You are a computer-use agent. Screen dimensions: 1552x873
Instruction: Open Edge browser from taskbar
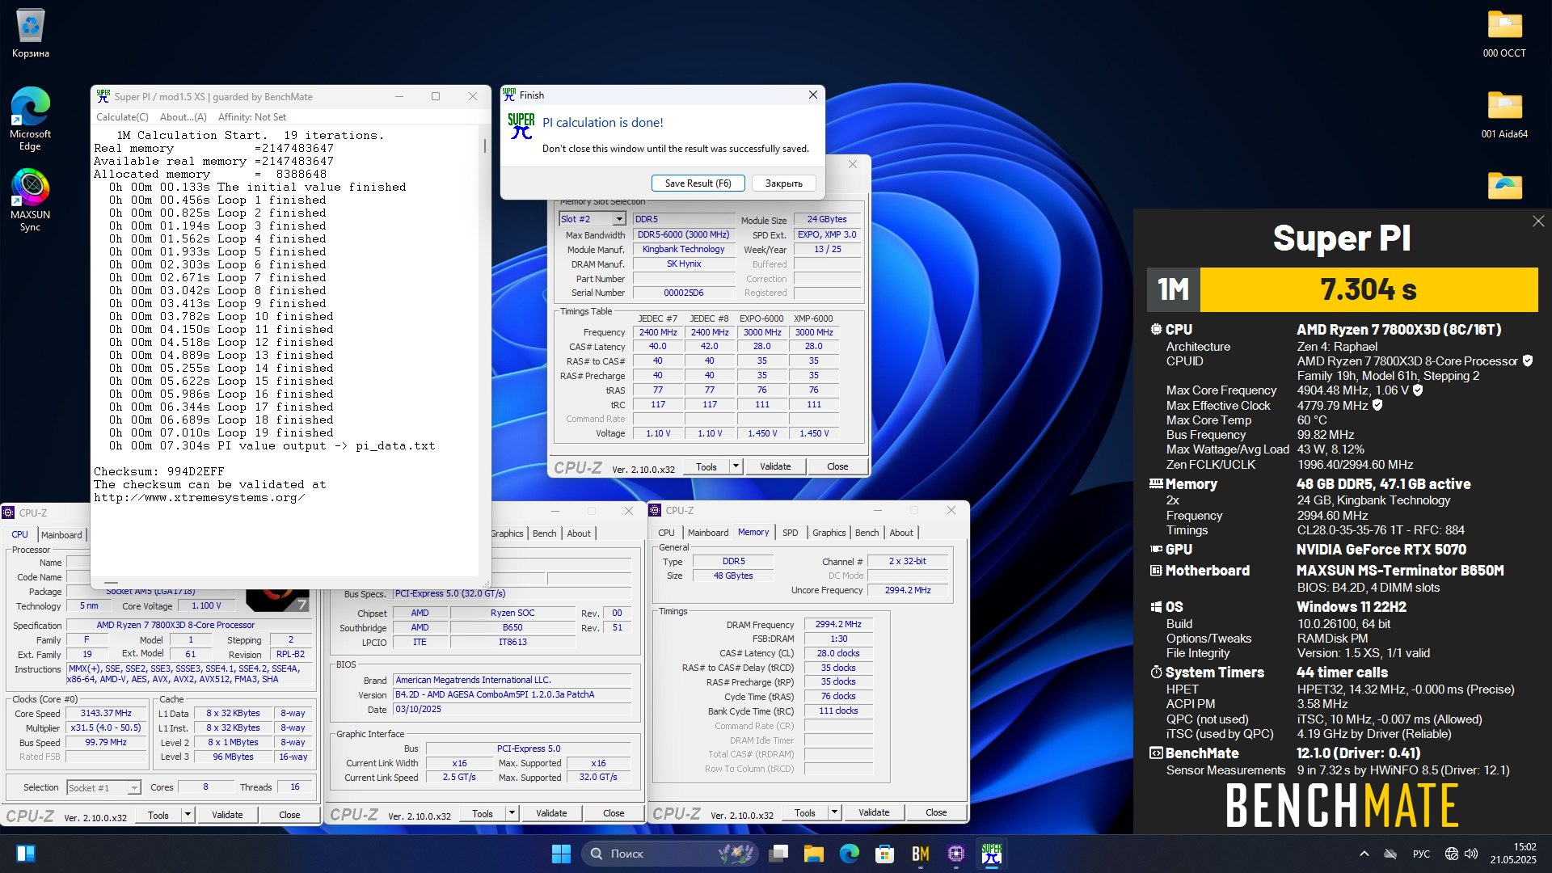click(850, 854)
